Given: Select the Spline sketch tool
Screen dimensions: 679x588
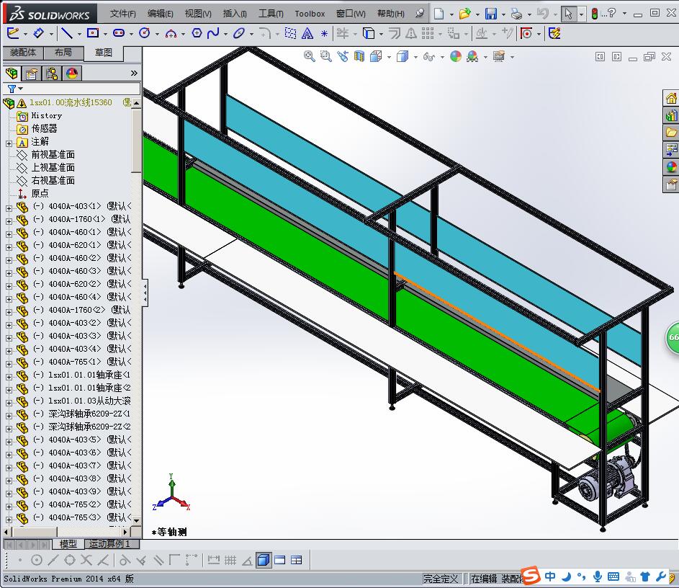Looking at the screenshot, I should pyautogui.click(x=212, y=33).
